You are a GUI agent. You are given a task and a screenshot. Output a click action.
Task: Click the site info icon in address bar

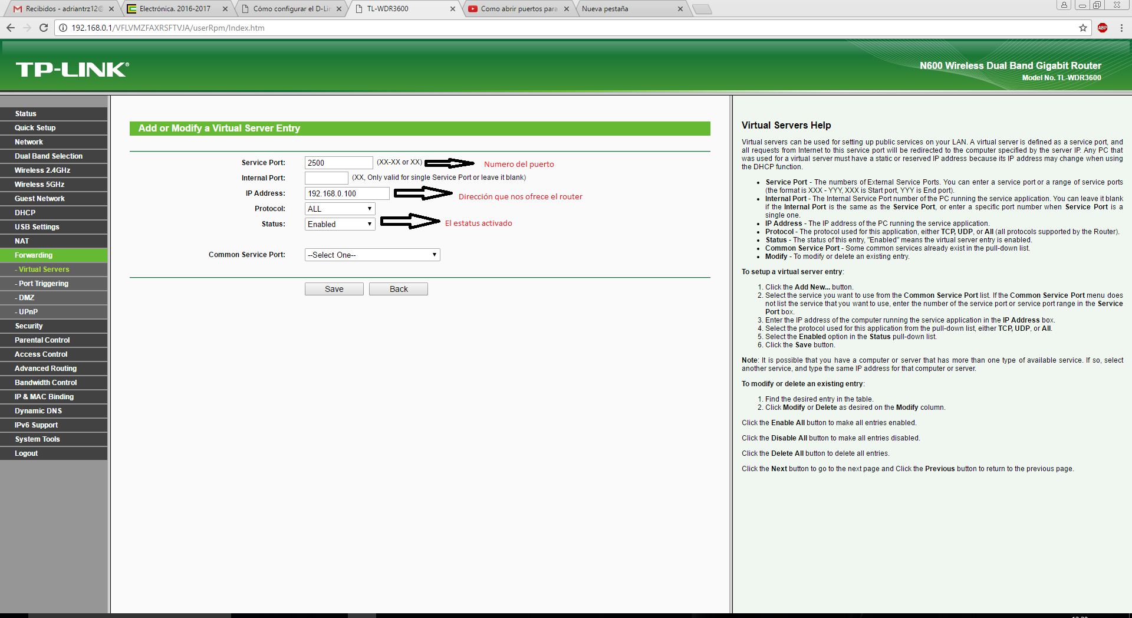(x=63, y=28)
